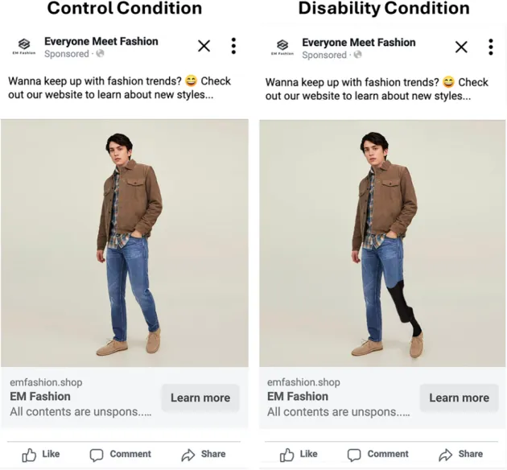Share the right ad using arrow icon
Image resolution: width=507 pixels, height=470 pixels.
pyautogui.click(x=446, y=455)
